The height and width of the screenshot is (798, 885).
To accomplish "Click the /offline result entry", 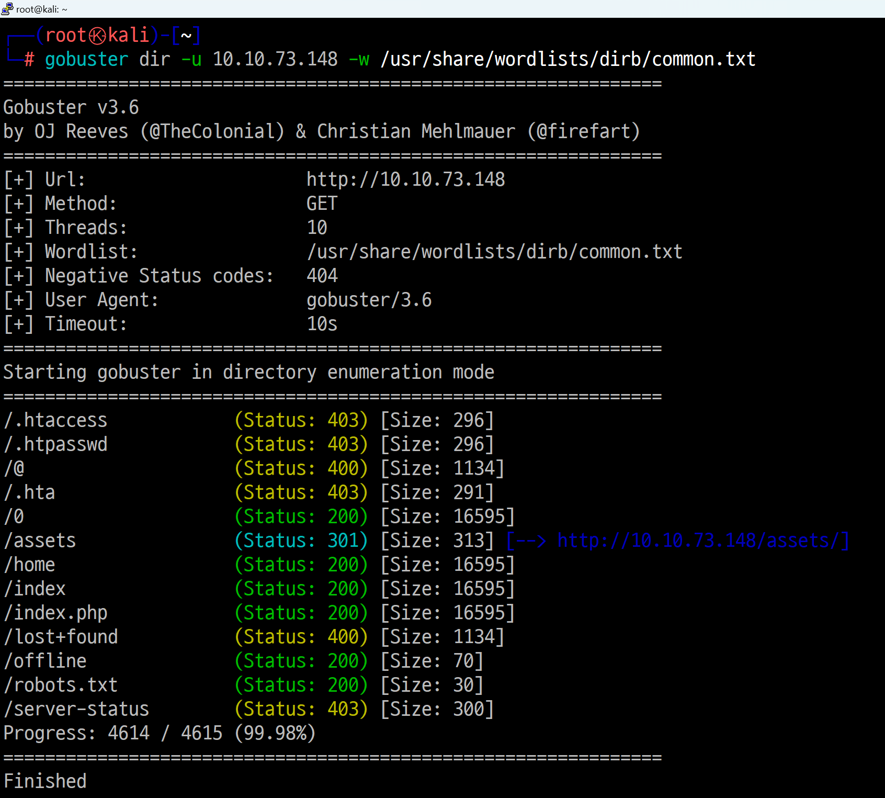I will [45, 661].
